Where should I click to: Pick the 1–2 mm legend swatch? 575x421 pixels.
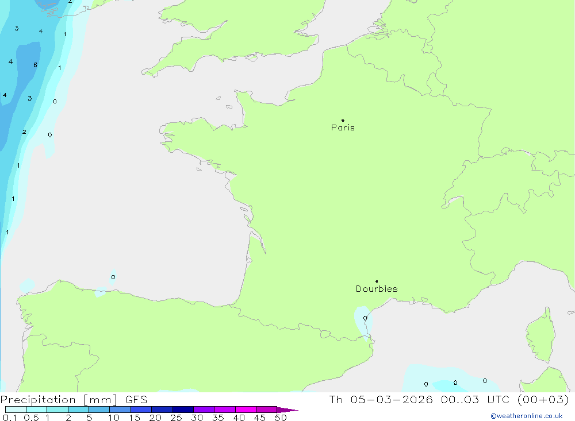[x=57, y=410]
